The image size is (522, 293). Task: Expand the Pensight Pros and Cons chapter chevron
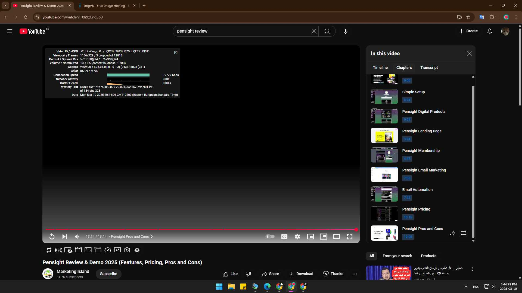pos(152,237)
